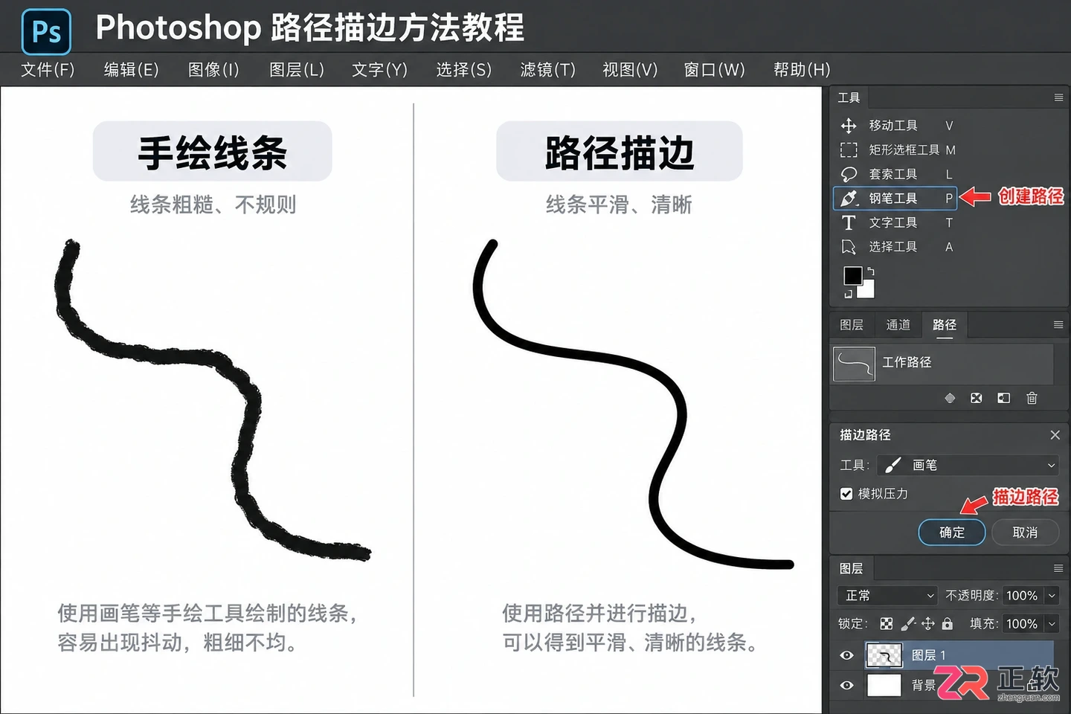This screenshot has width=1071, height=714.
Task: Expand the 不透明度 dropdown arrow
Action: coord(1052,596)
